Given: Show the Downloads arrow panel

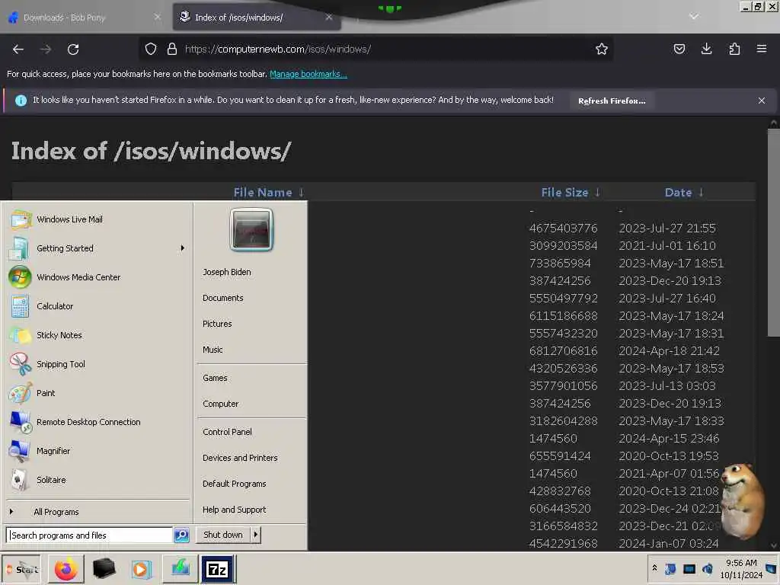Looking at the screenshot, I should pos(706,49).
